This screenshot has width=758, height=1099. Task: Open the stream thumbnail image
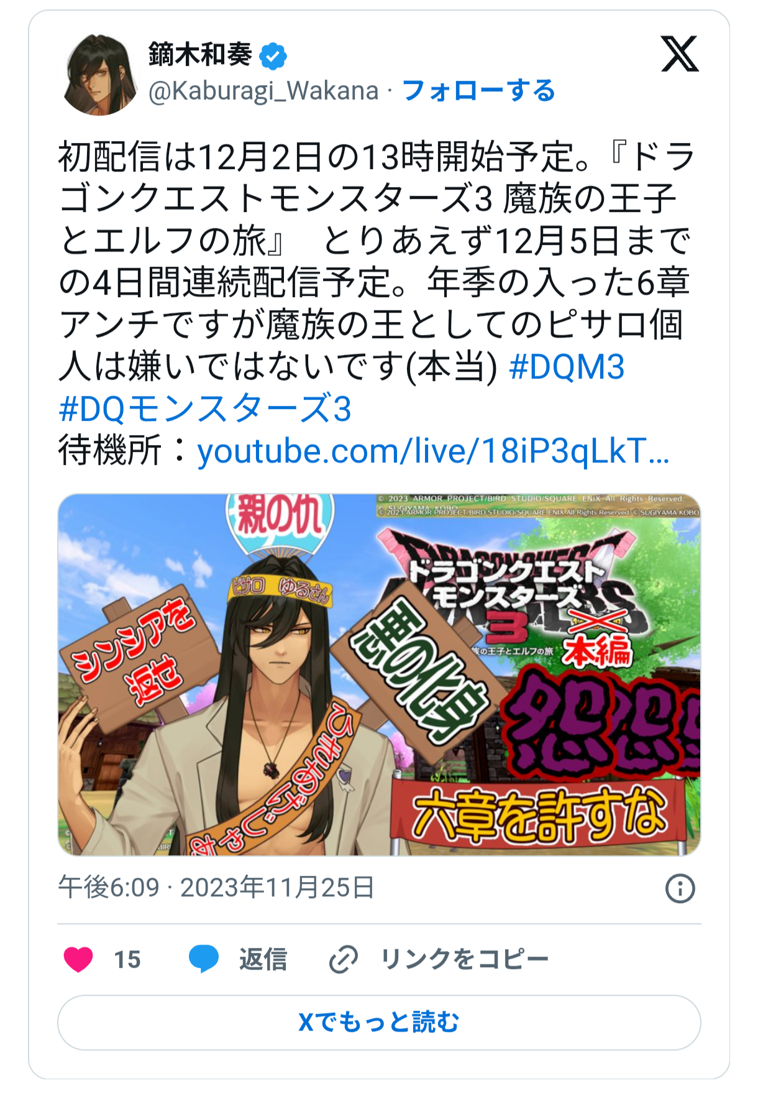click(379, 674)
